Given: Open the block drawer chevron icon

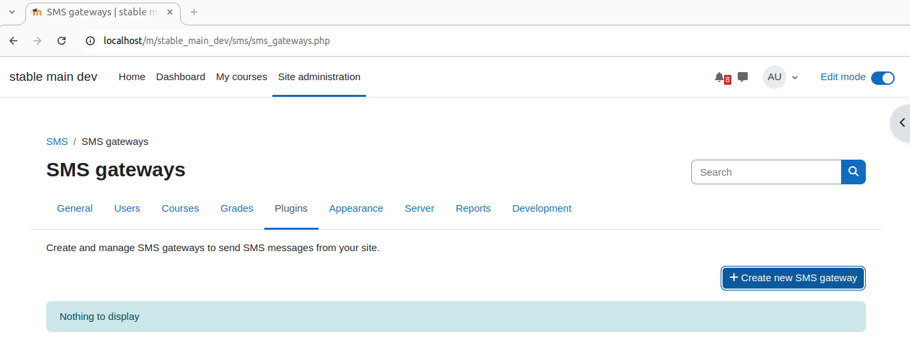Looking at the screenshot, I should tap(902, 123).
